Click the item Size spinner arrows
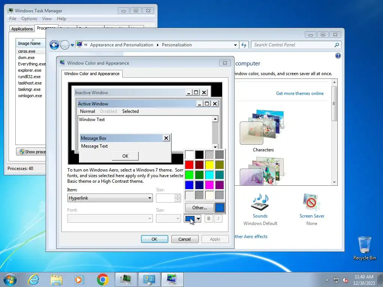 point(178,198)
